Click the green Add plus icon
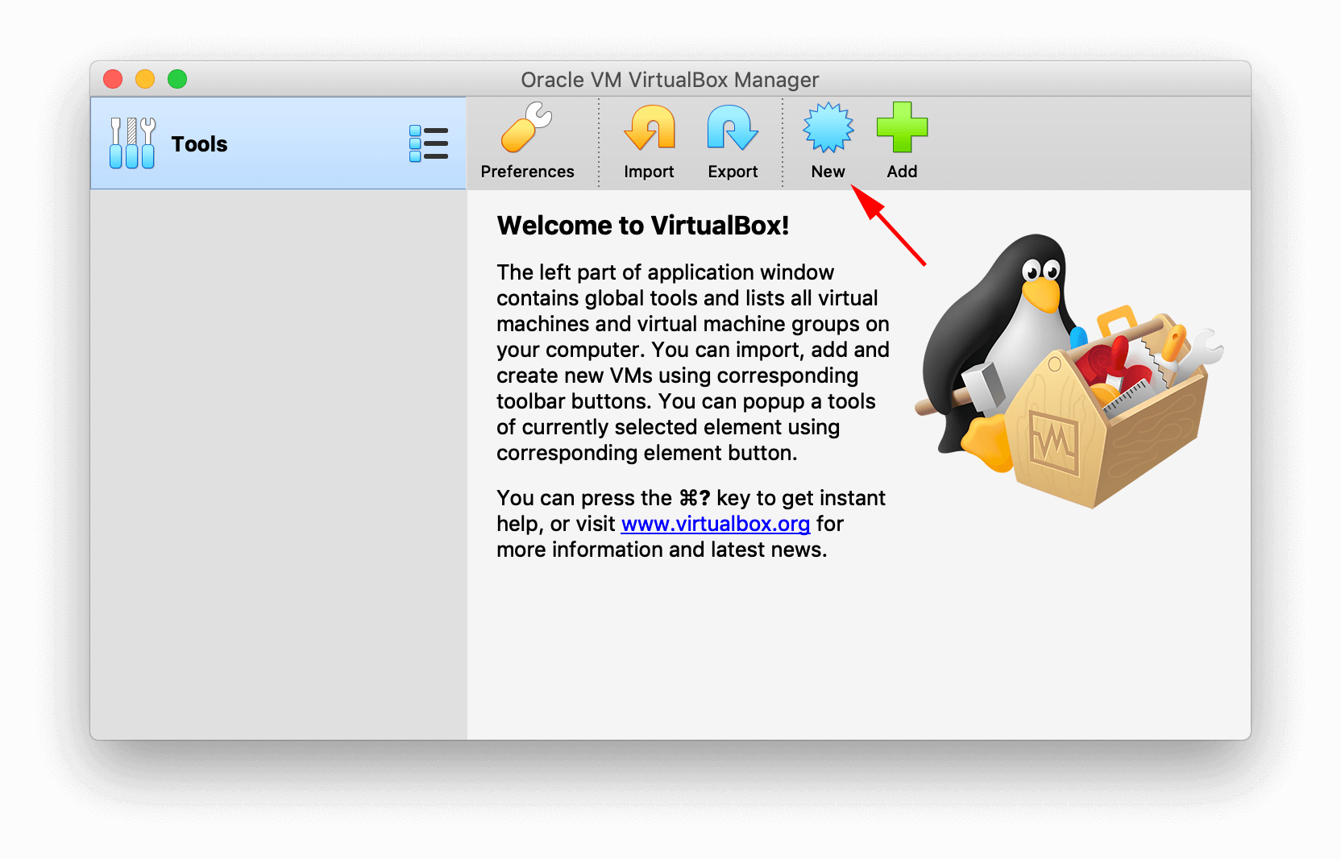The image size is (1341, 859). [x=902, y=127]
